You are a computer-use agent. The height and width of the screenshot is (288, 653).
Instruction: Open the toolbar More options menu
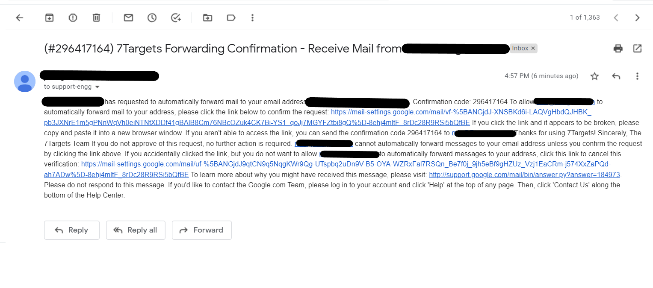click(253, 17)
